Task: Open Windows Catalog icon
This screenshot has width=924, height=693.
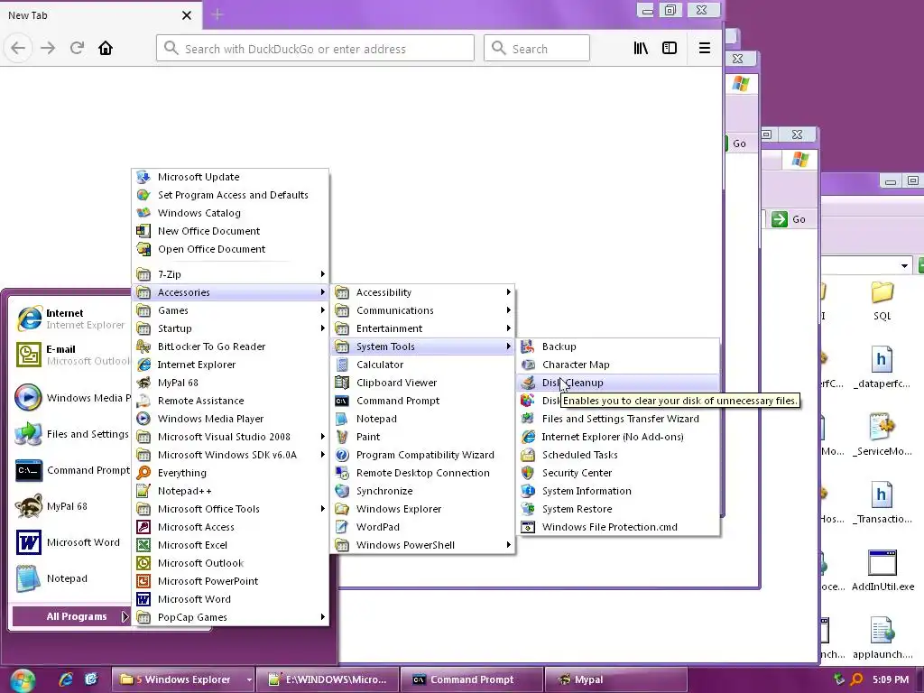Action: (143, 213)
